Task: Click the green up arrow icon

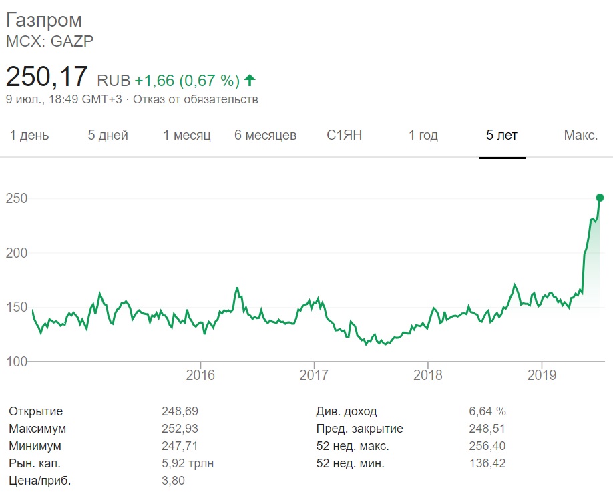Action: [250, 81]
